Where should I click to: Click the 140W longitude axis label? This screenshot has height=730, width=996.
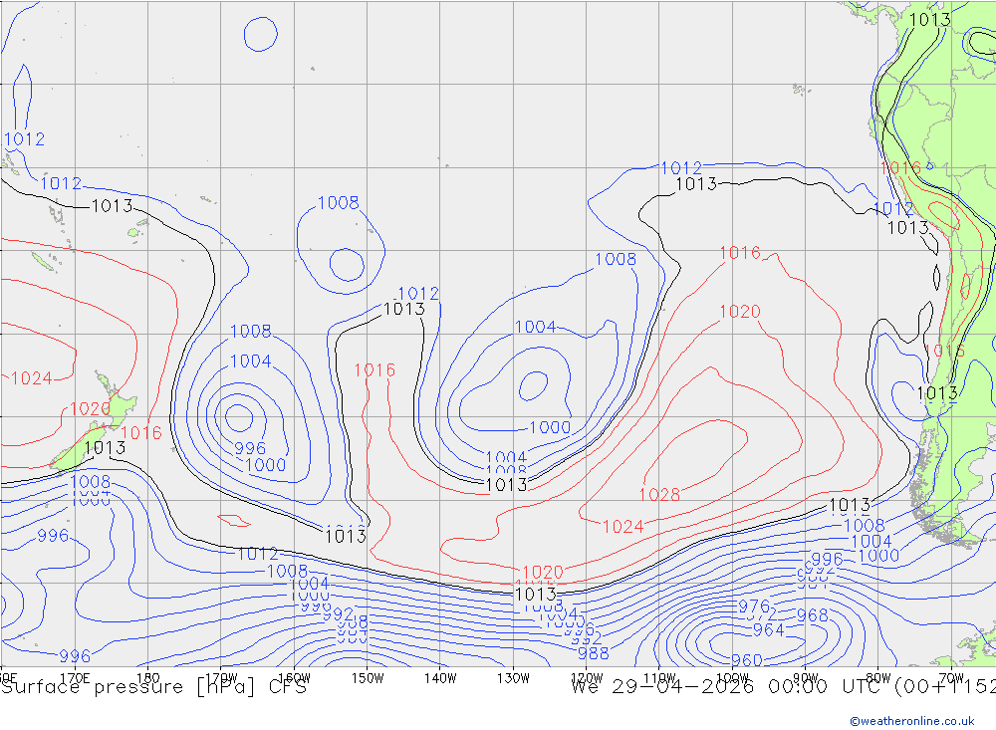(x=440, y=678)
